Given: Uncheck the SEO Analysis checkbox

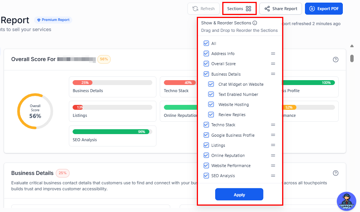Looking at the screenshot, I should click(206, 176).
